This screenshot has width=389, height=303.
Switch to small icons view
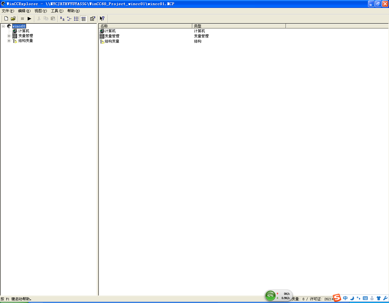[69, 19]
